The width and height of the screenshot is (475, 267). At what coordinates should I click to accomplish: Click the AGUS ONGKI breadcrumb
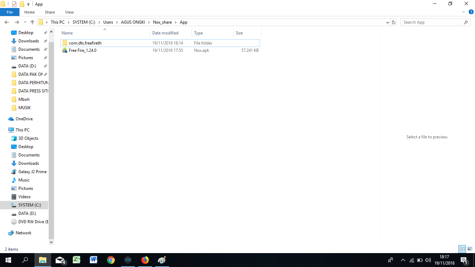click(133, 22)
